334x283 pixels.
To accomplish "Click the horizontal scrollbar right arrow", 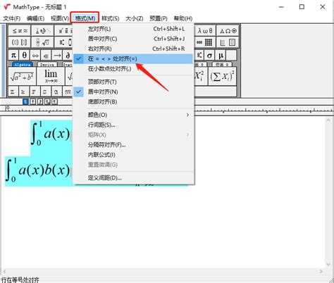I will (x=321, y=272).
